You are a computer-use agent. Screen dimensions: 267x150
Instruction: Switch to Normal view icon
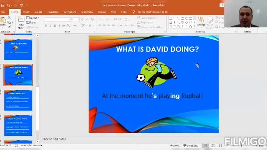point(205,146)
